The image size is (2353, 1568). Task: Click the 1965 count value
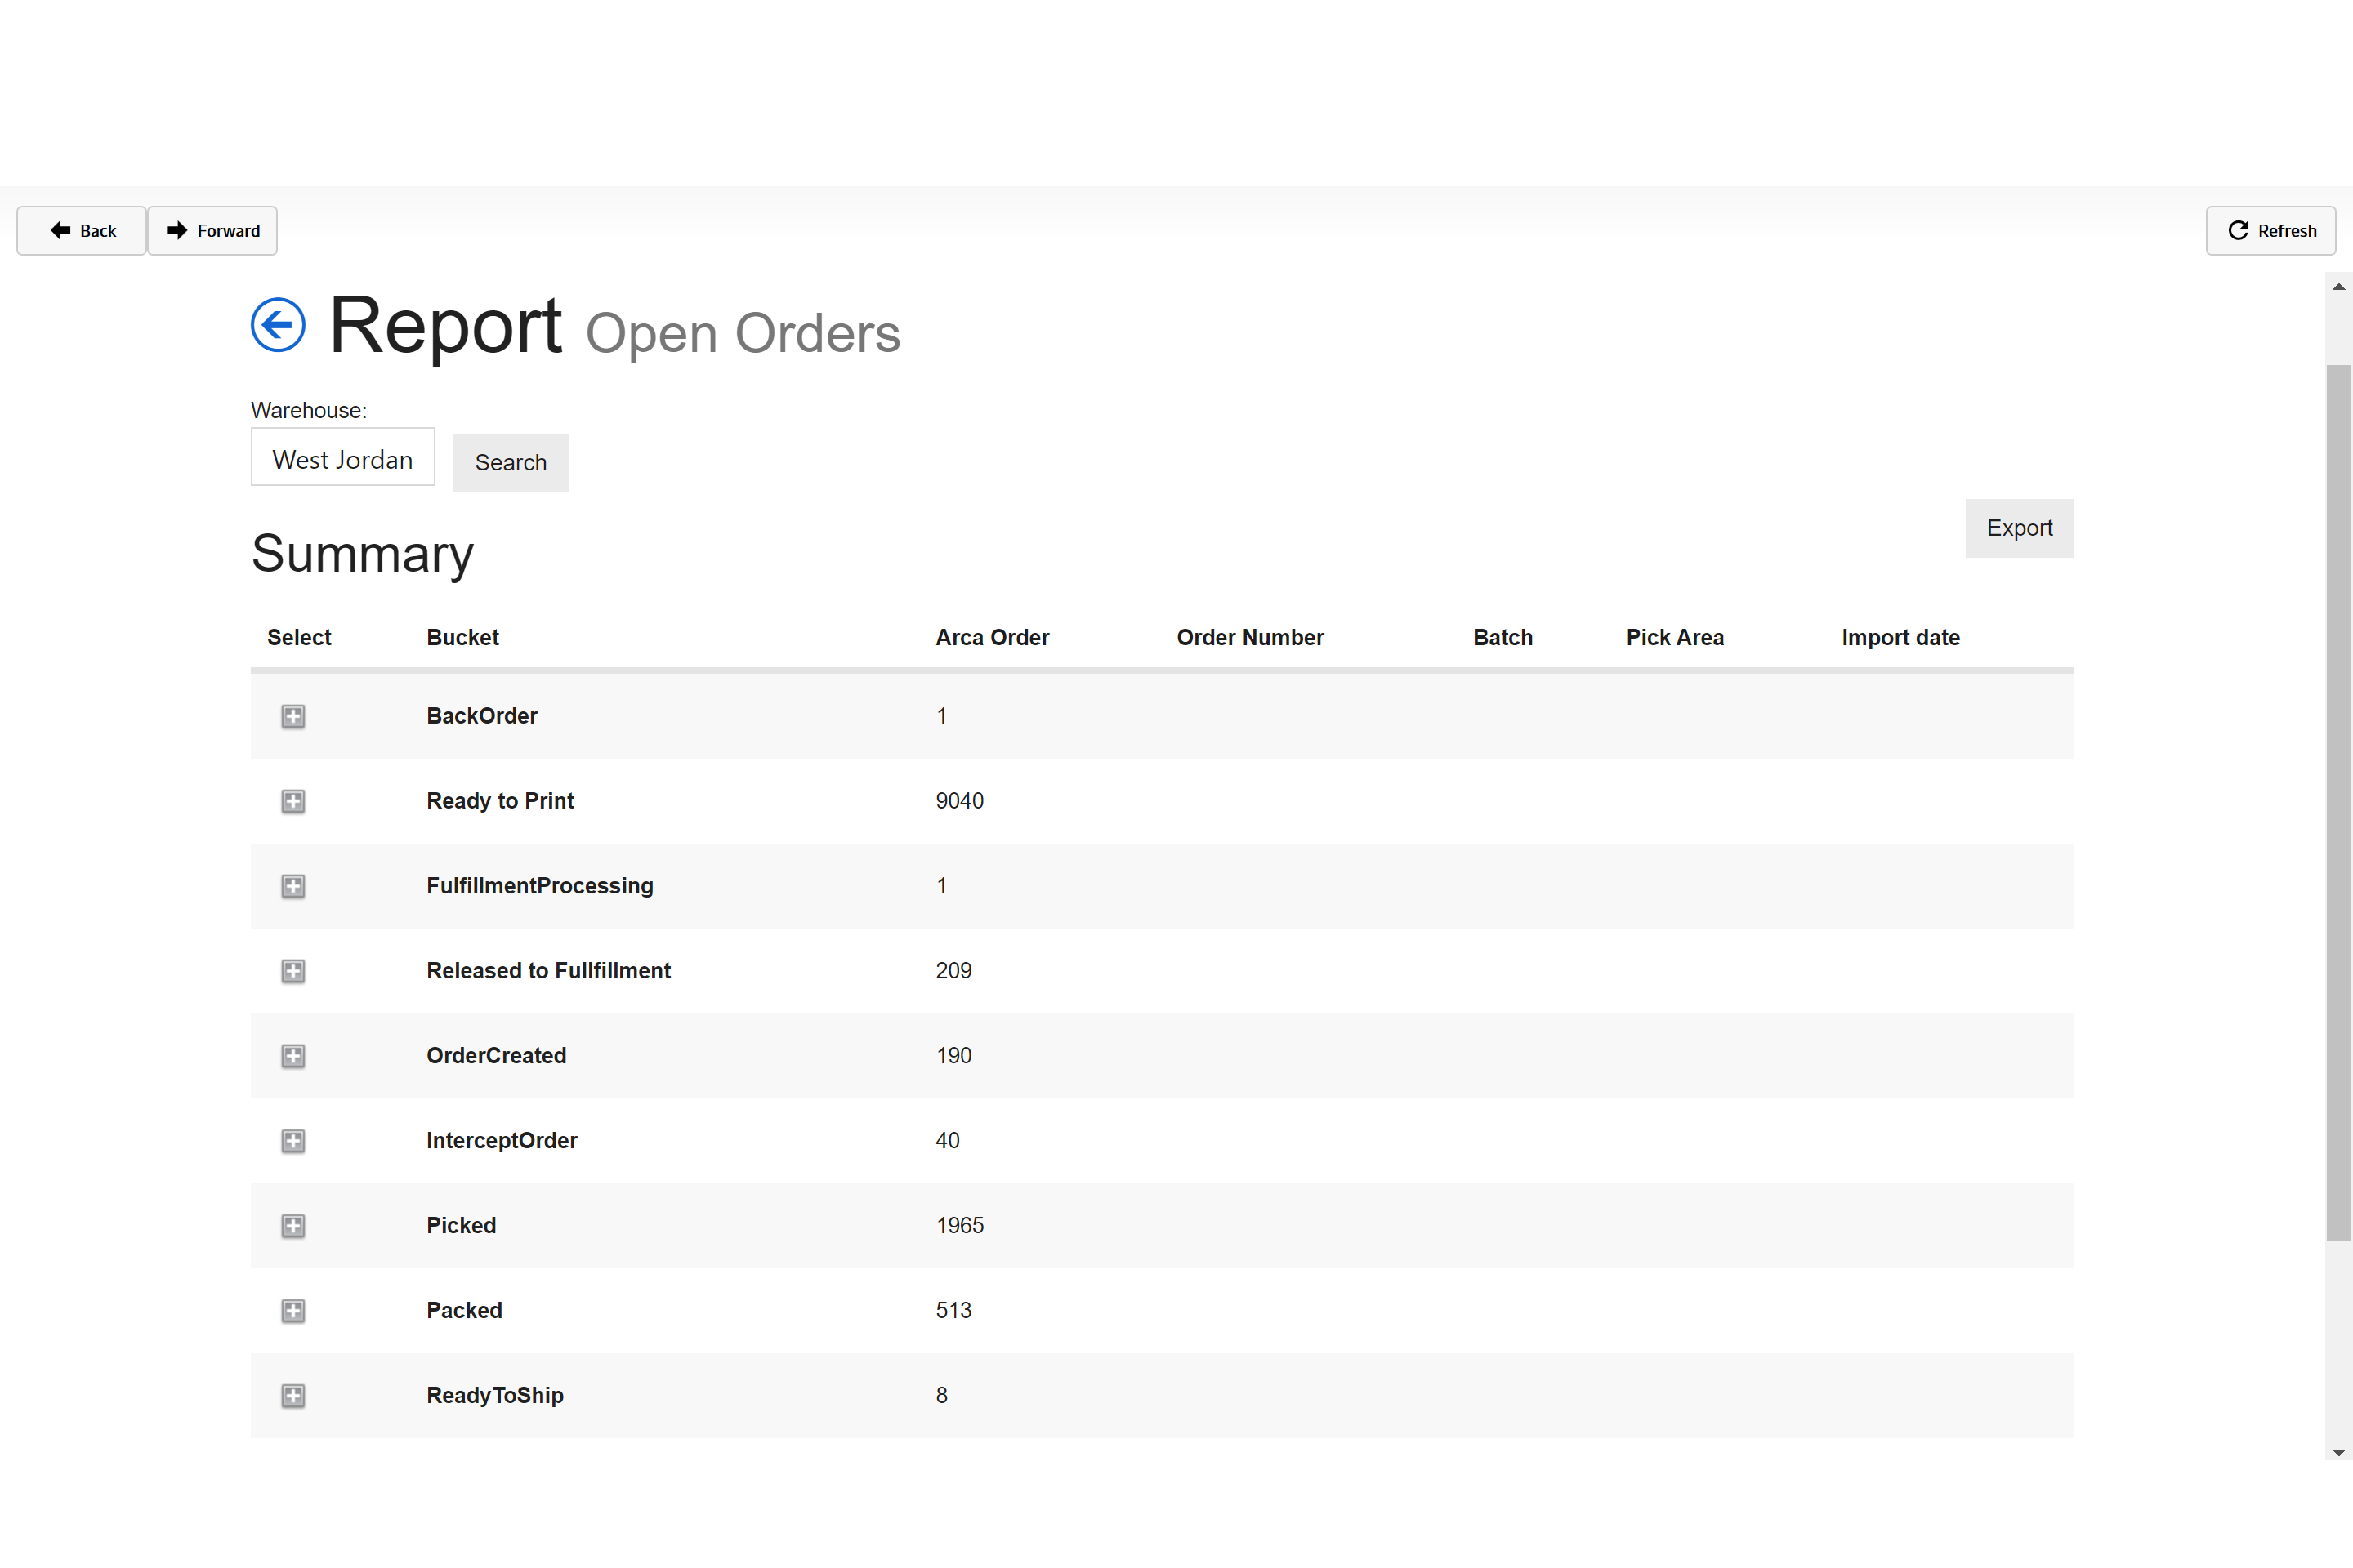(959, 1226)
